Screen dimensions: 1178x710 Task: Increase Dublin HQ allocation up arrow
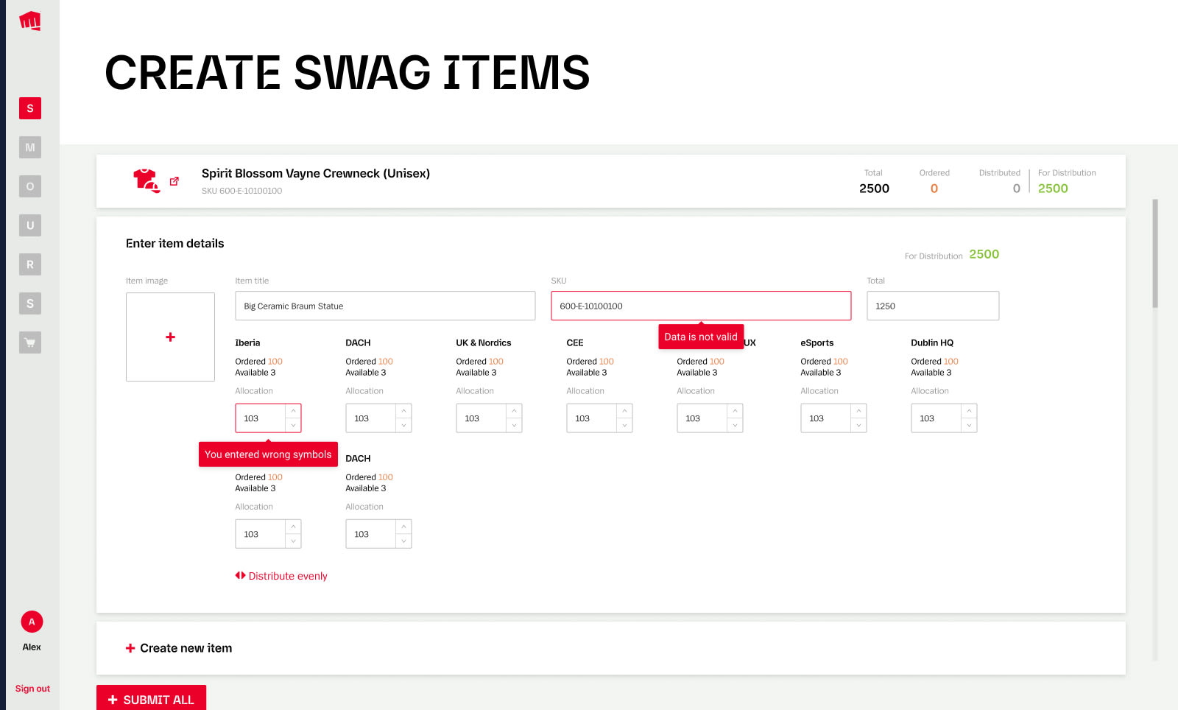pos(969,411)
